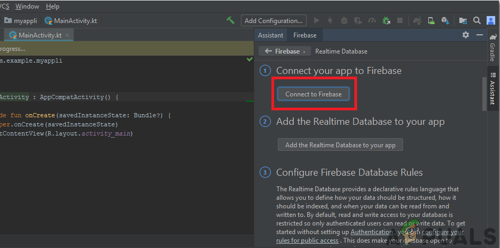This screenshot has width=500, height=248.
Task: Click the Run app play icon
Action: tap(317, 20)
